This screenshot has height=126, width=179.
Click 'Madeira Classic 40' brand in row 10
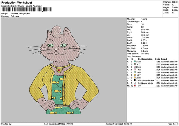click(x=169, y=86)
